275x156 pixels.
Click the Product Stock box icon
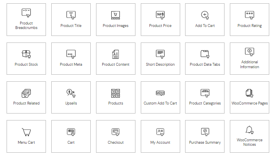click(x=26, y=54)
